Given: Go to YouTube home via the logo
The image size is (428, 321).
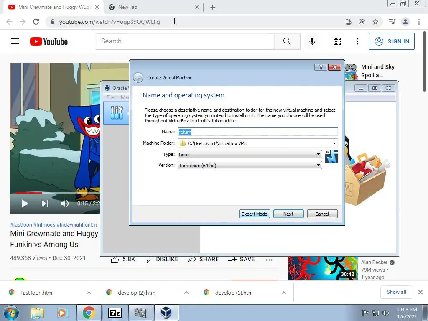Looking at the screenshot, I should 49,41.
